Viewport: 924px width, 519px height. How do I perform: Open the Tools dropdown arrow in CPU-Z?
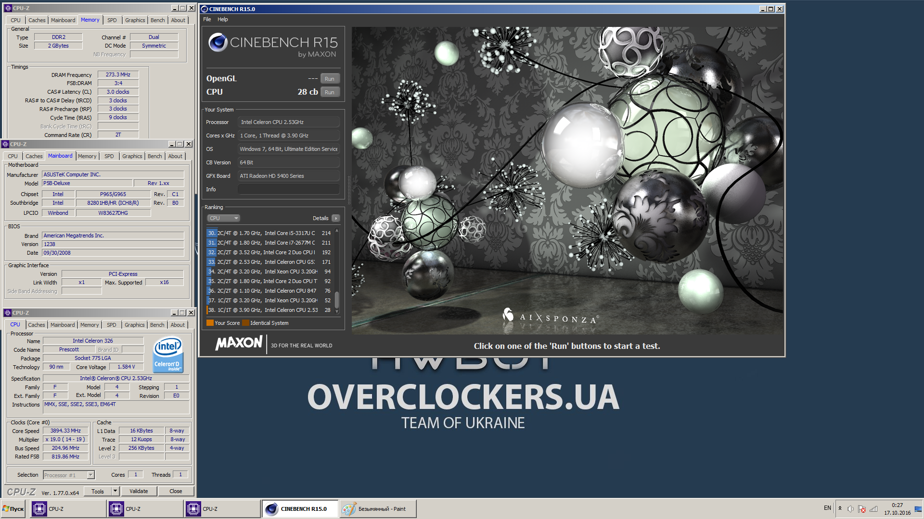115,491
